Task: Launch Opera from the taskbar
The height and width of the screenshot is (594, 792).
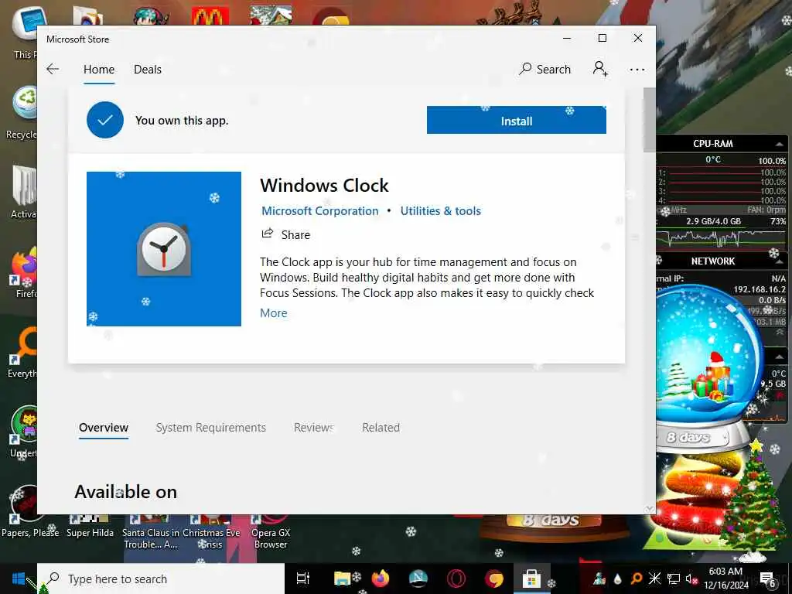Action: [456, 579]
